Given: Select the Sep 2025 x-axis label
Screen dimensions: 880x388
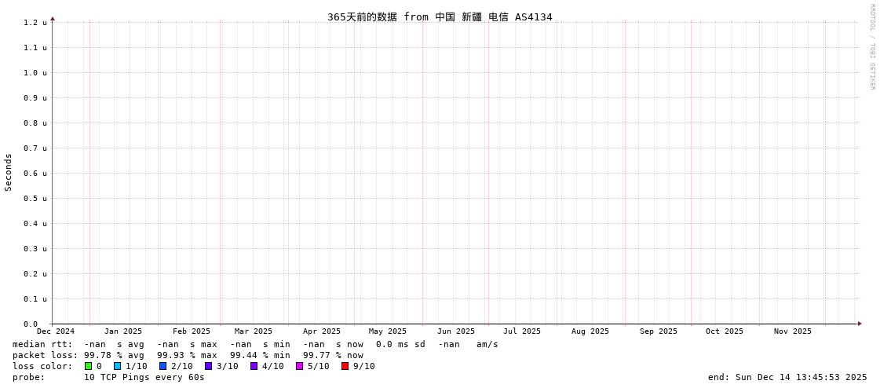Looking at the screenshot, I should [659, 331].
